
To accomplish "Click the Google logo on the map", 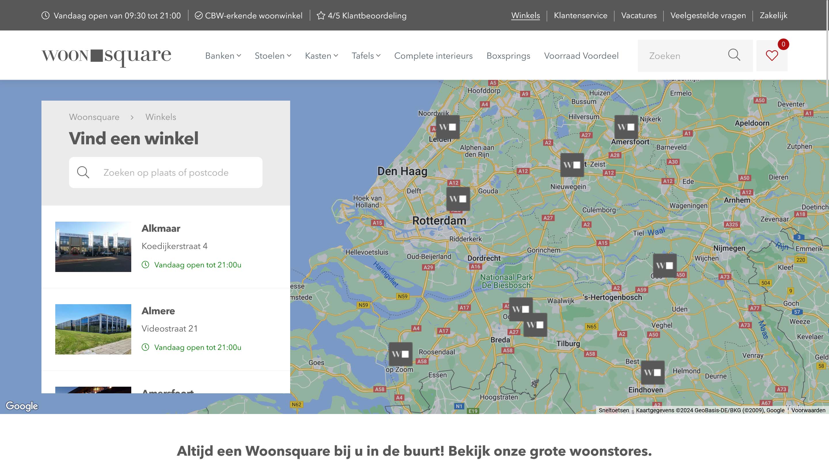I will click(22, 406).
